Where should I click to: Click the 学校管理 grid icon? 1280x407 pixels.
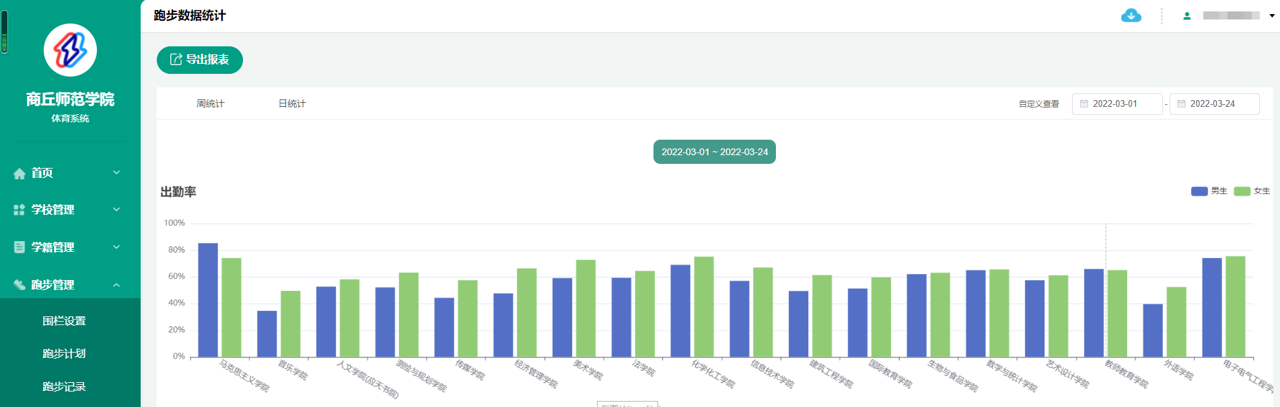20,210
